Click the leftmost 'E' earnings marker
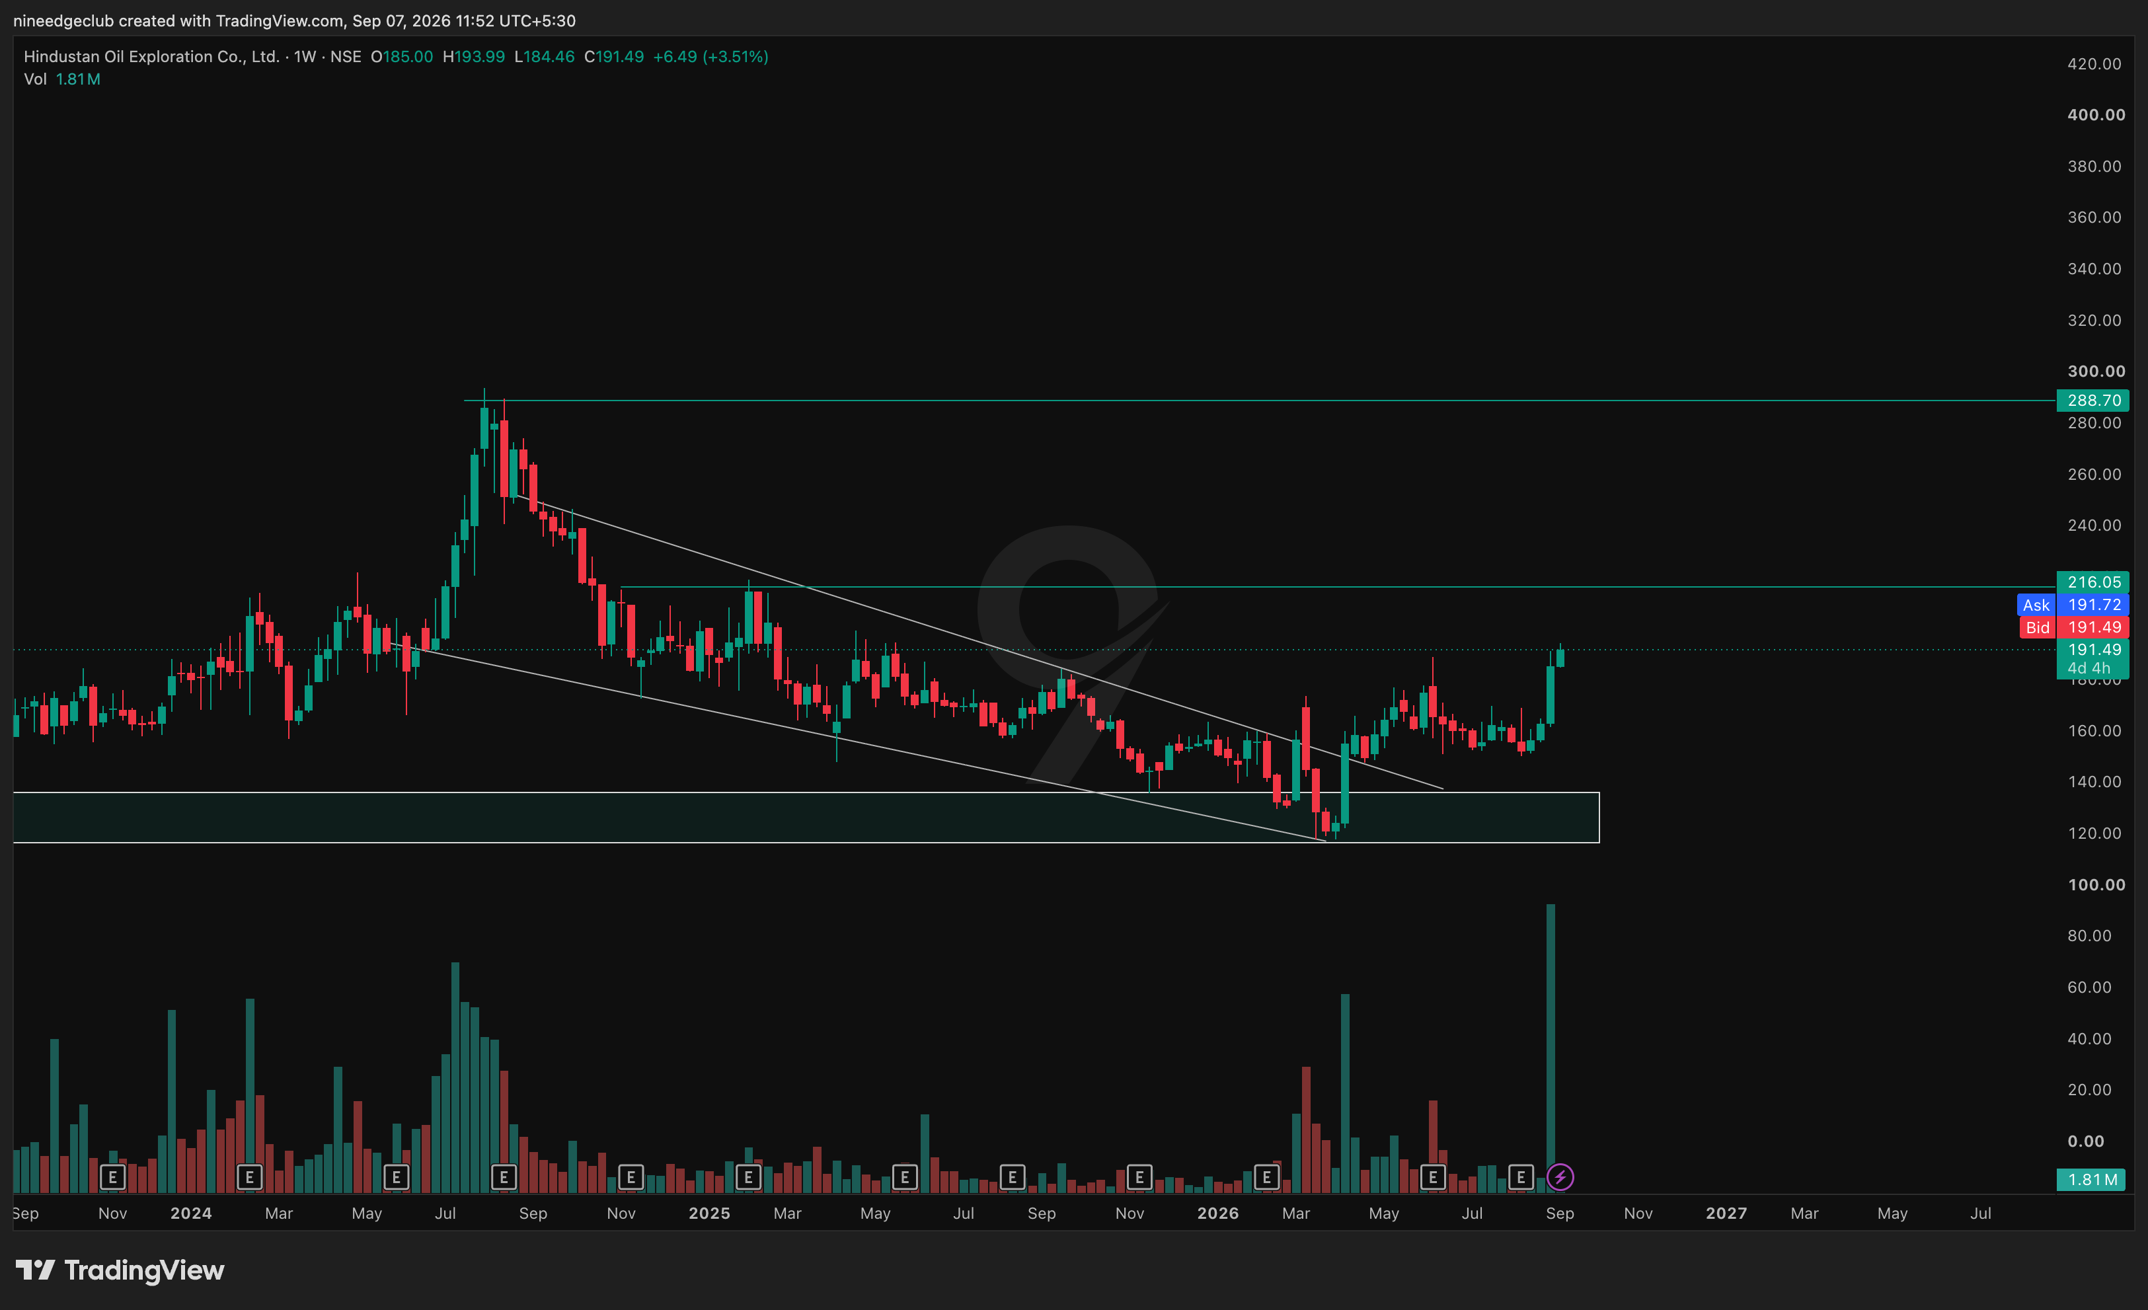This screenshot has width=2148, height=1310. [112, 1178]
